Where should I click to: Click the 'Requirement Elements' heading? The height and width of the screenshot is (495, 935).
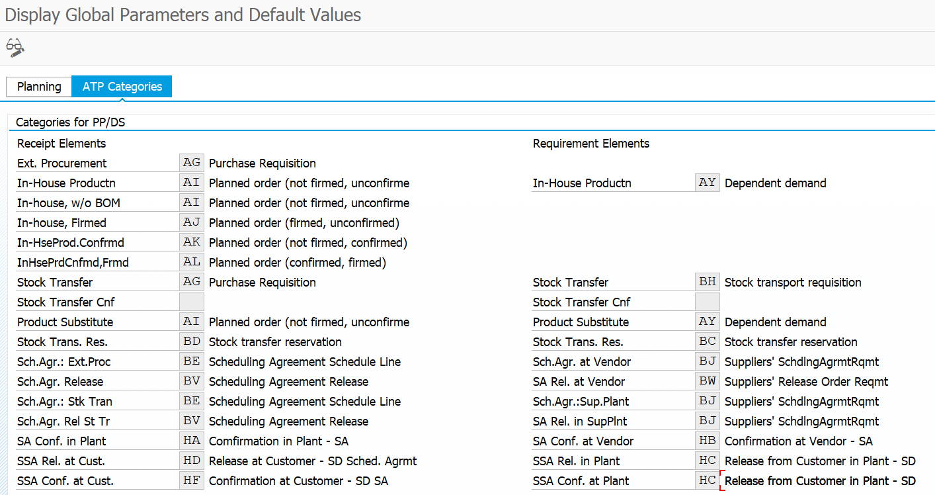pos(591,144)
